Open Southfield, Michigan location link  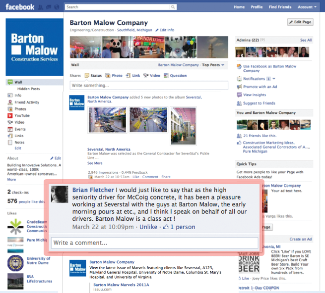(134, 30)
